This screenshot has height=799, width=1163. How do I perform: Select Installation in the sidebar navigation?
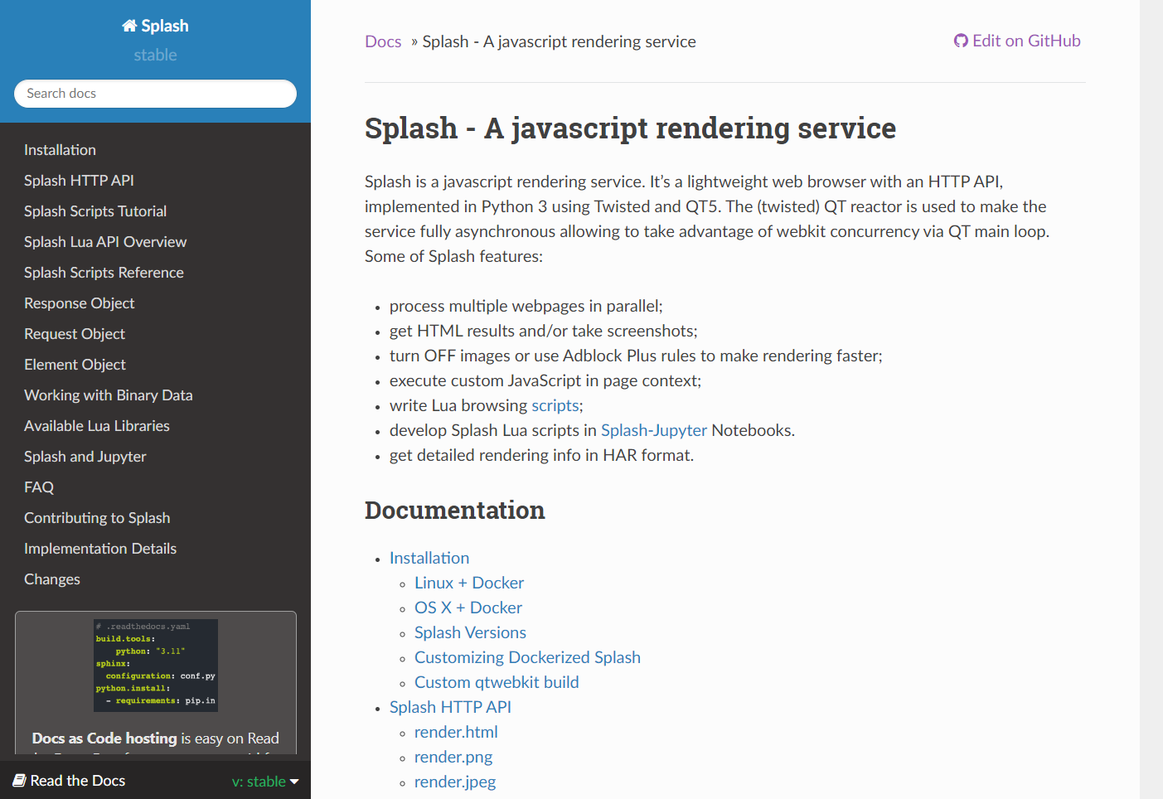pyautogui.click(x=60, y=149)
